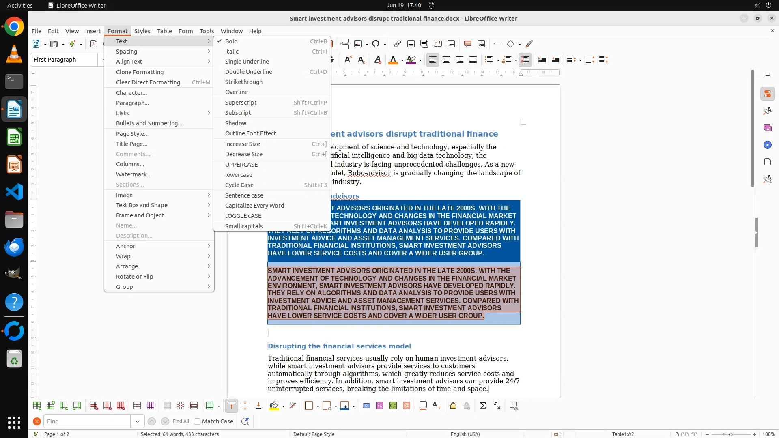Select UPPERCASE from the Text submenu
The image size is (779, 438).
click(241, 165)
